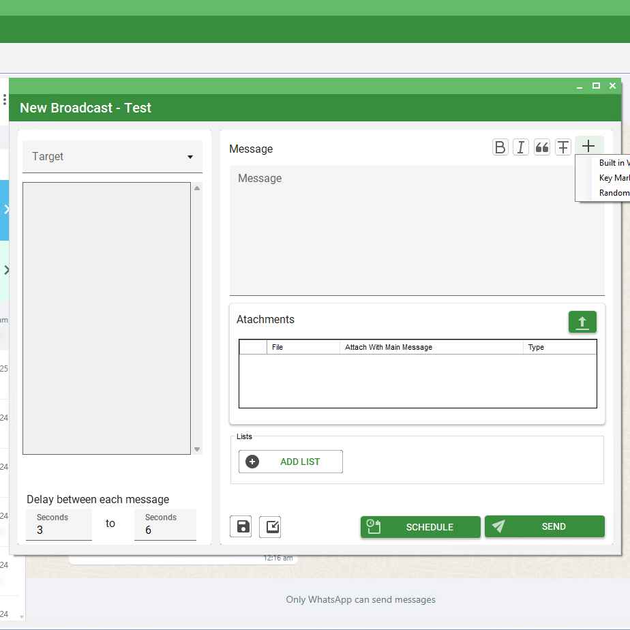Open the plus menu next to formatting icons
630x630 pixels.
tap(588, 145)
